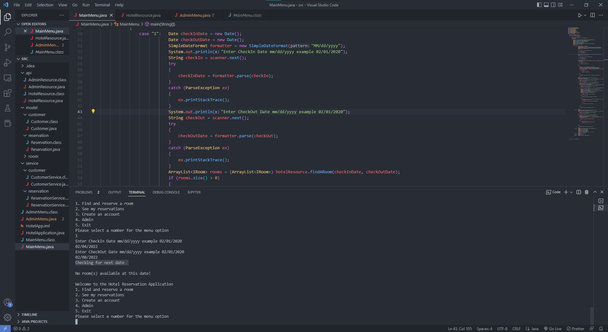
Task: Change CRLF end of line sequence
Action: pyautogui.click(x=516, y=329)
